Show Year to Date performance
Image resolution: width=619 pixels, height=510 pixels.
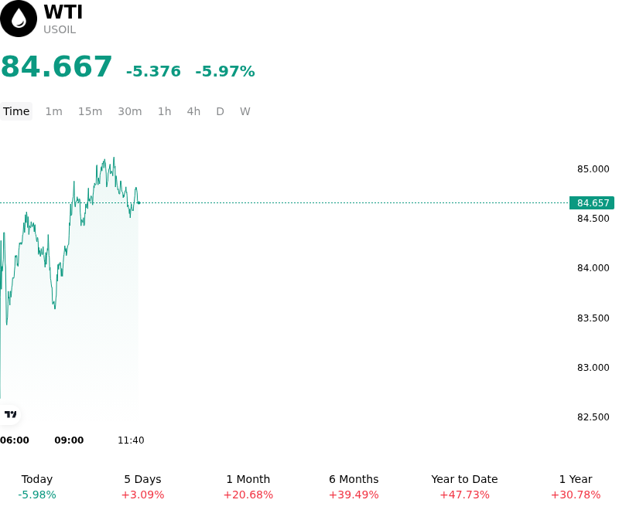(464, 487)
